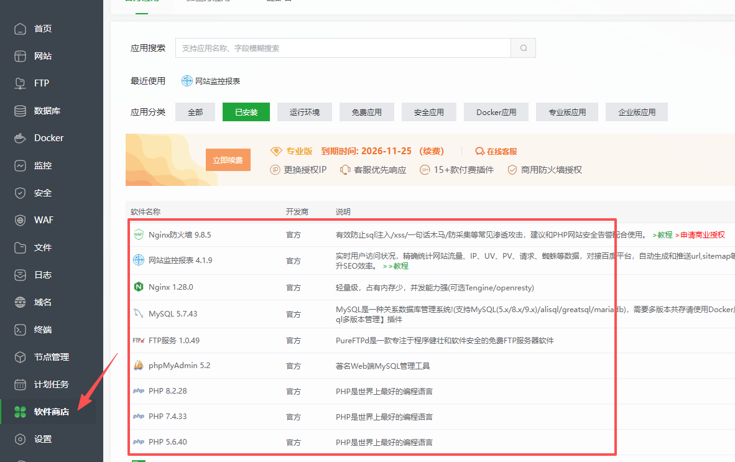
Task: Open 数据库 in the left sidebar
Action: click(x=47, y=111)
